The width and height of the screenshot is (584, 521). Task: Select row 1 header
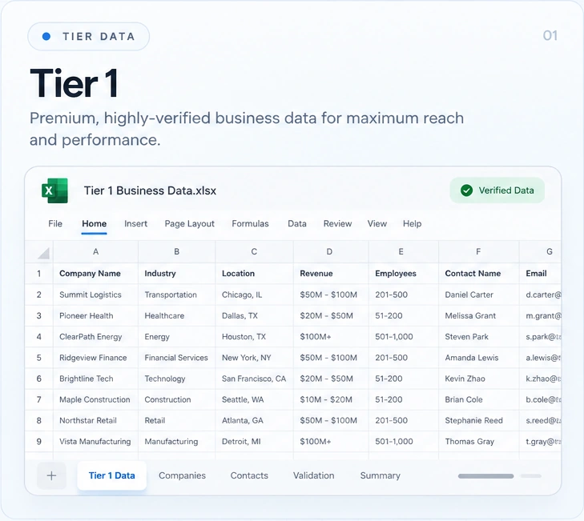(38, 274)
